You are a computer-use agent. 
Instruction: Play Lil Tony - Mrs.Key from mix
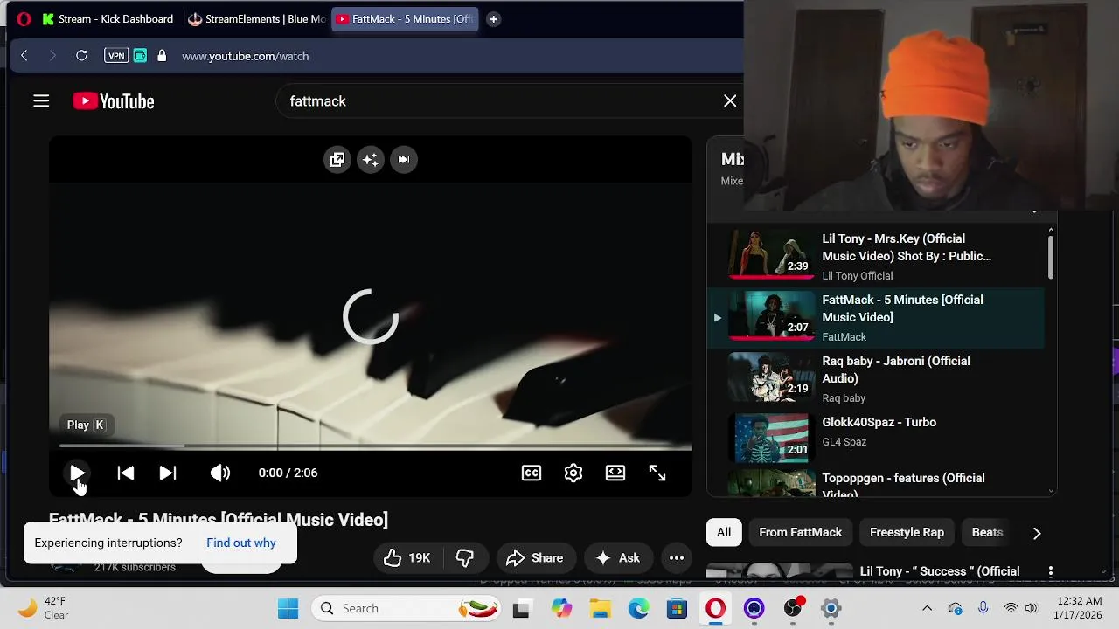point(874,256)
